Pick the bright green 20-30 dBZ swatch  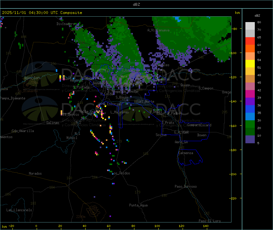[250, 124]
